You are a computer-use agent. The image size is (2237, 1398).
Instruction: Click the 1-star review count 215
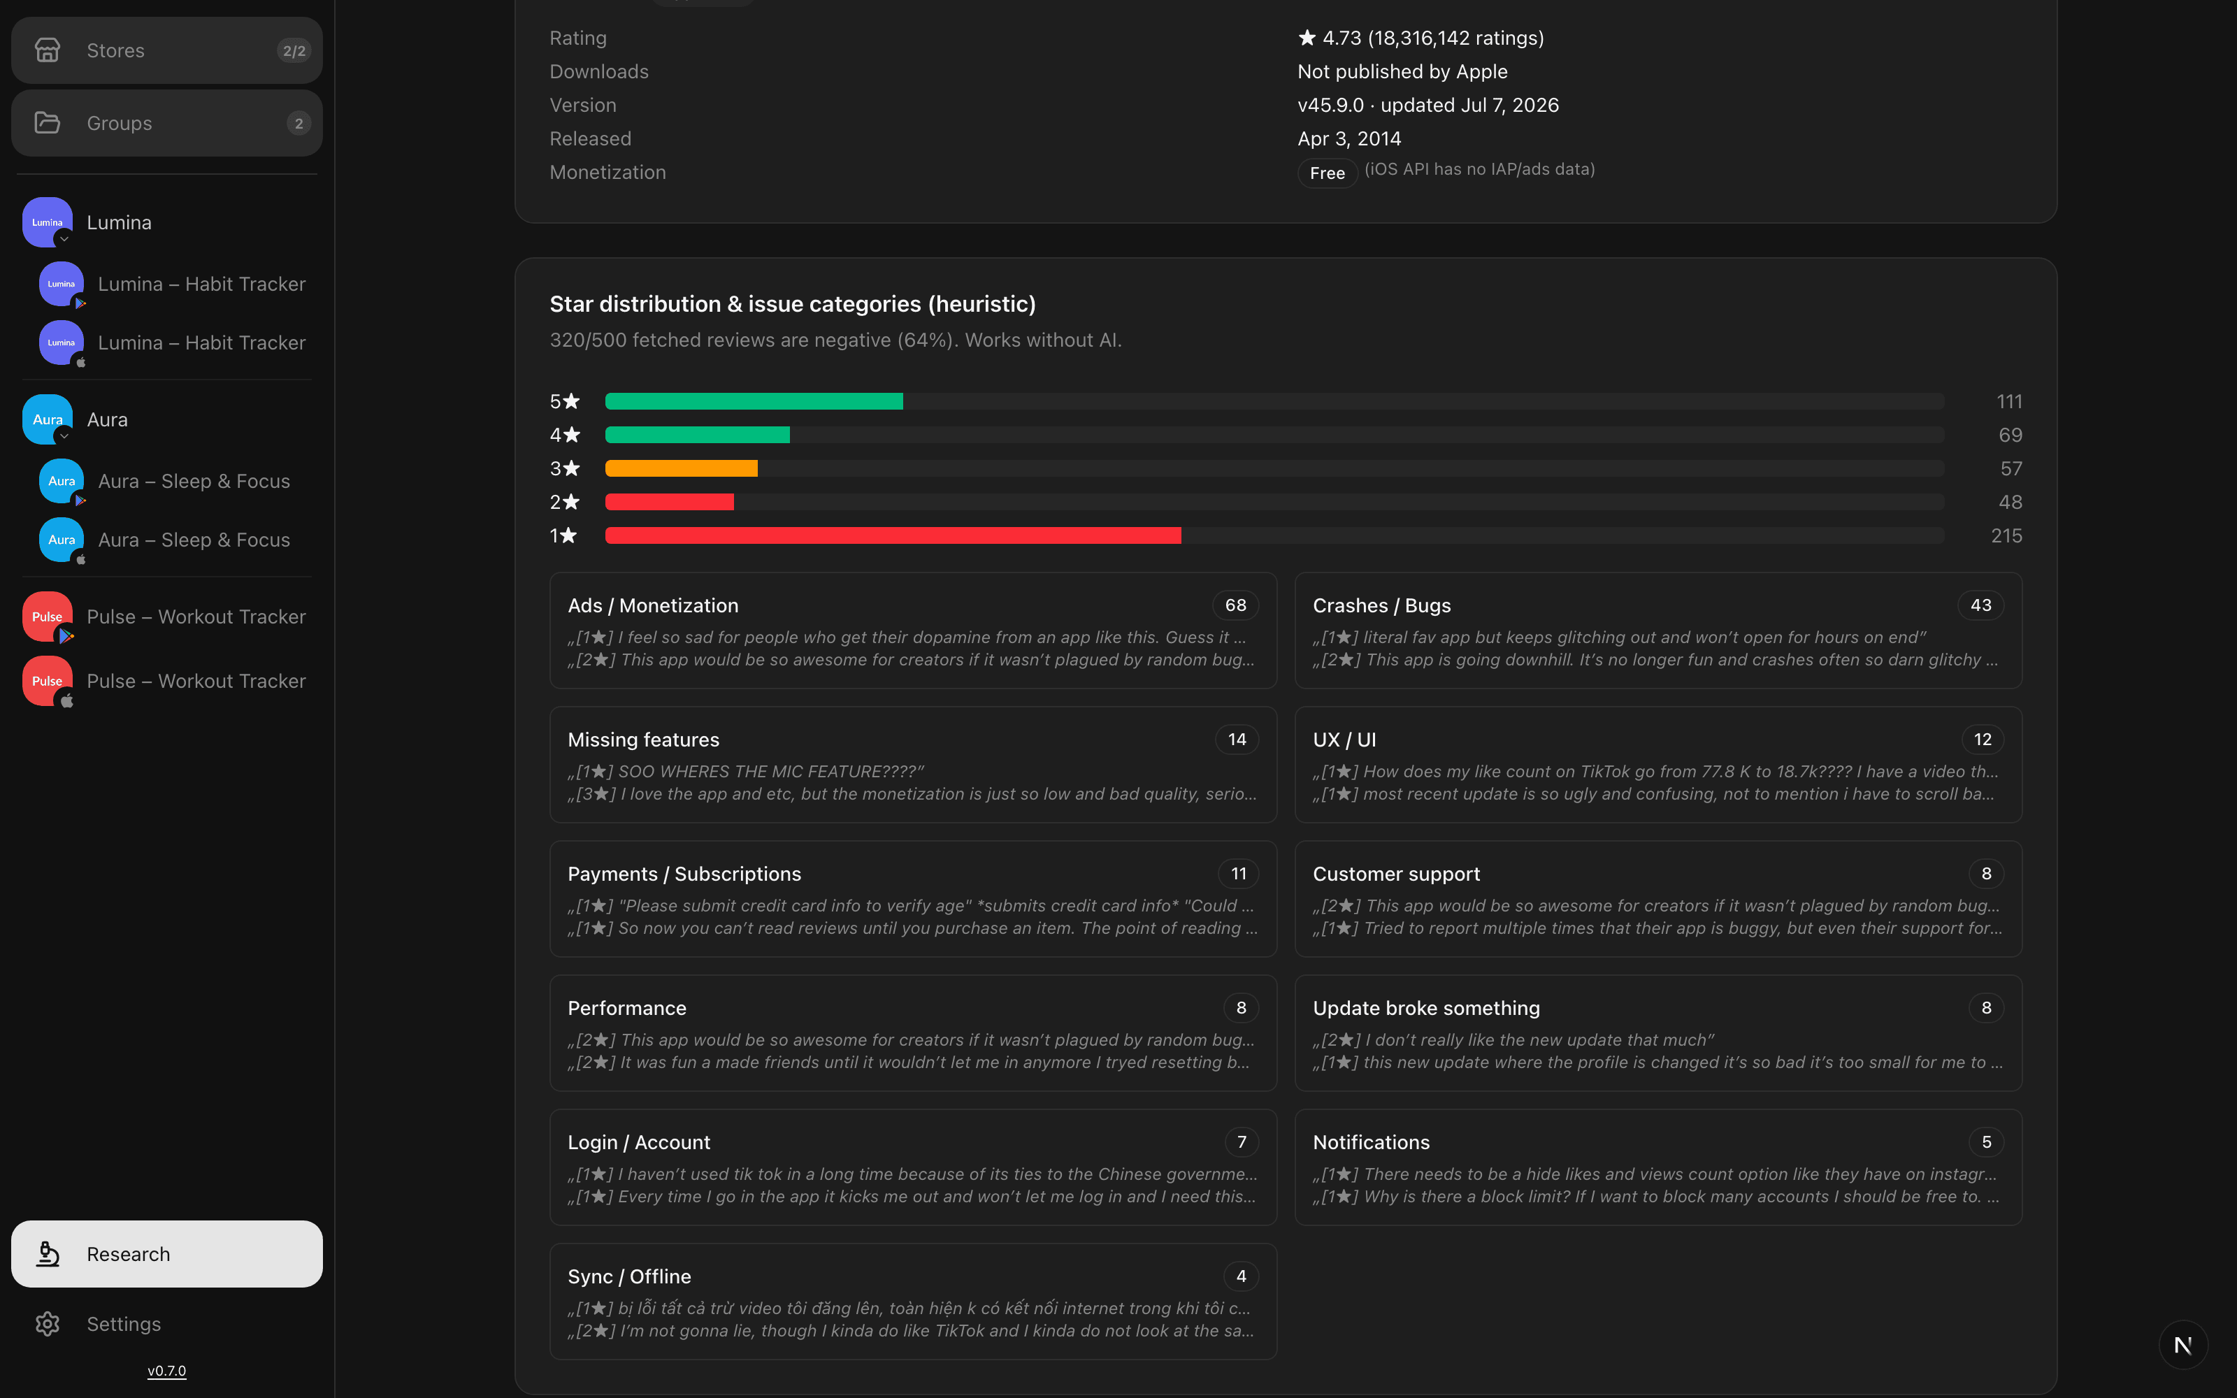2006,535
